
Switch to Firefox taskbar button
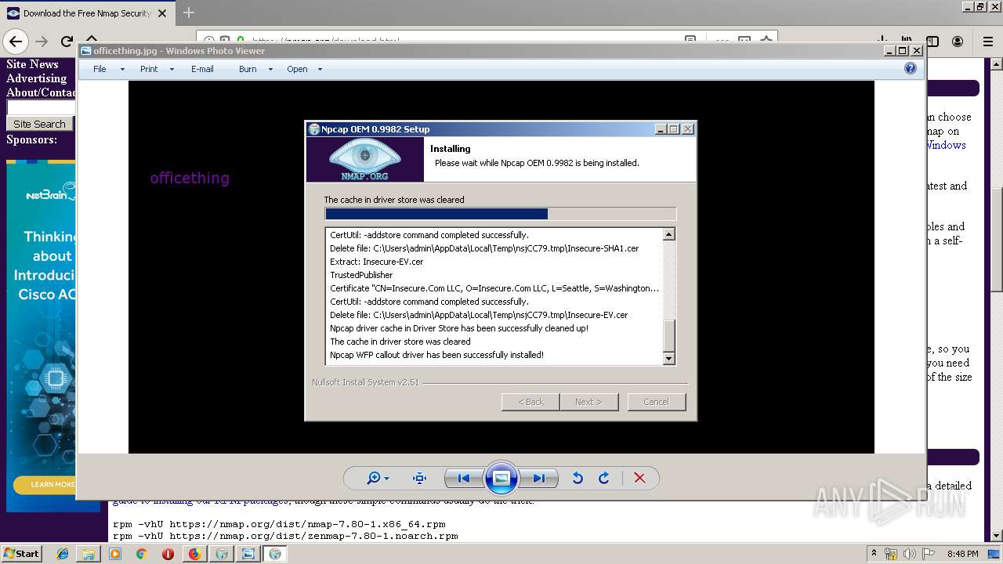point(194,554)
